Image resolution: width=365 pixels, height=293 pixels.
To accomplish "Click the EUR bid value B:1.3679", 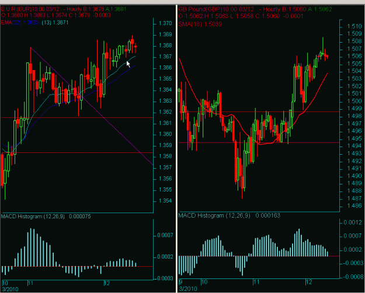I will pos(92,9).
